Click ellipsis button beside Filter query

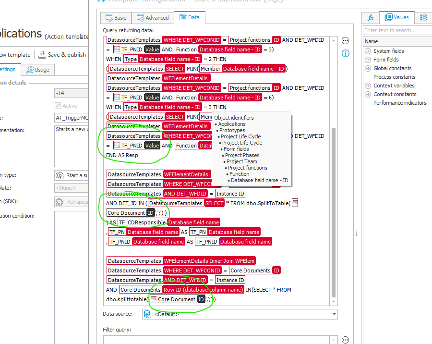tap(345, 340)
